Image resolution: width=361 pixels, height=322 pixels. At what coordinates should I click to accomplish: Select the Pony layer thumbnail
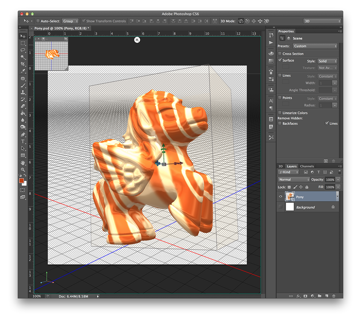[x=290, y=196]
